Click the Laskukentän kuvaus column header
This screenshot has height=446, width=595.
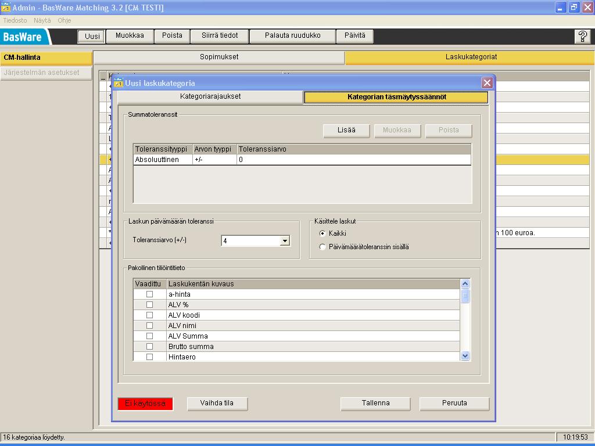click(313, 284)
